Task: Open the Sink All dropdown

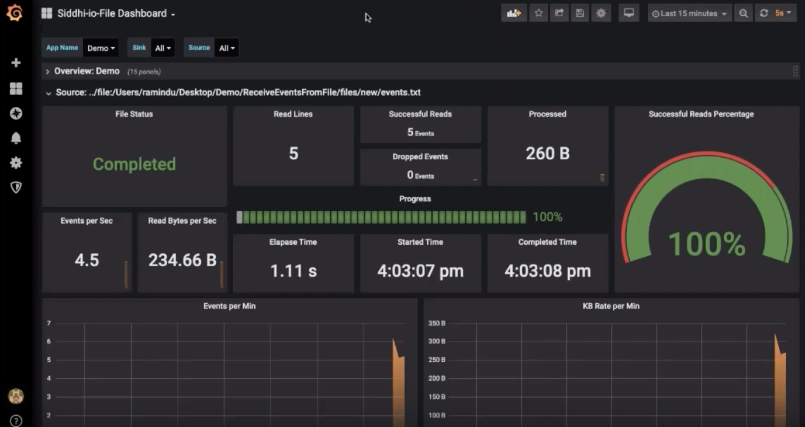Action: [x=163, y=48]
